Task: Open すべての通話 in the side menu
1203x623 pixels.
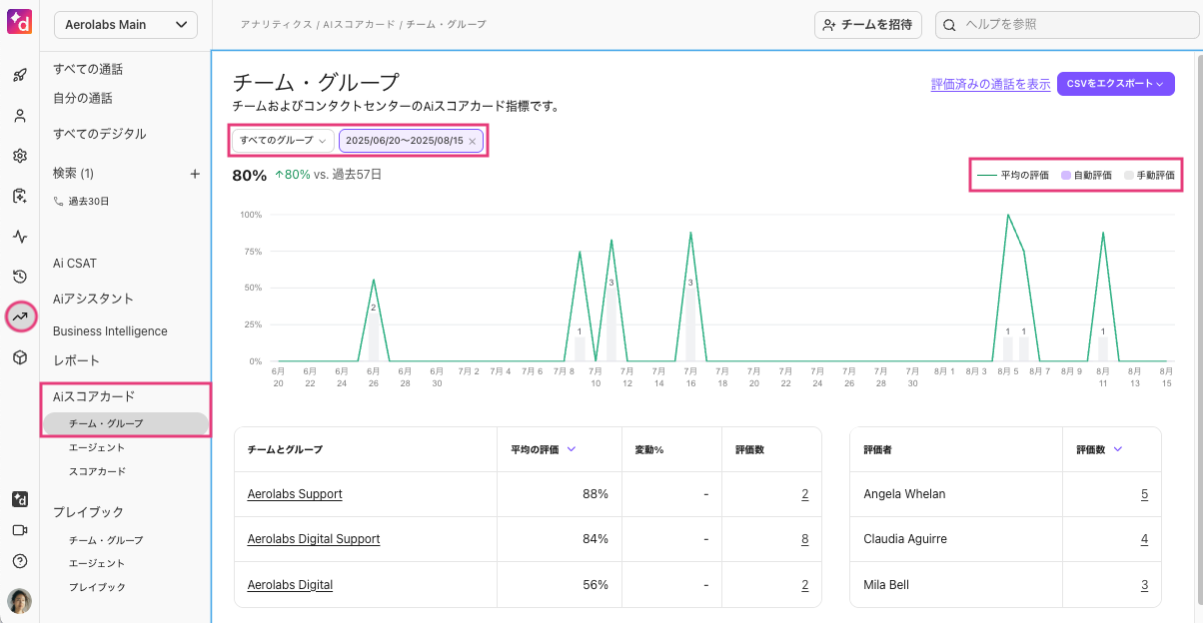Action: [x=88, y=69]
